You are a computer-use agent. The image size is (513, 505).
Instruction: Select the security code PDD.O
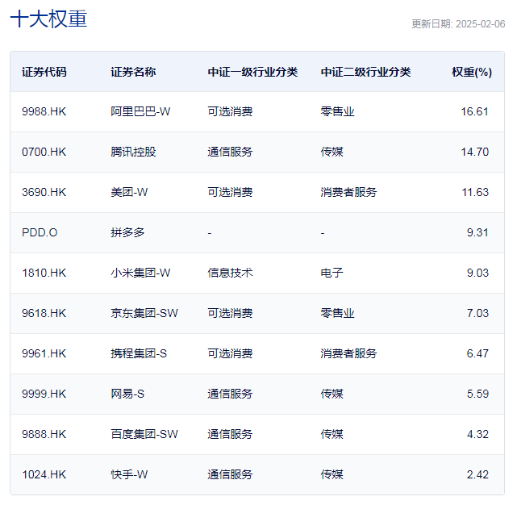click(x=40, y=232)
